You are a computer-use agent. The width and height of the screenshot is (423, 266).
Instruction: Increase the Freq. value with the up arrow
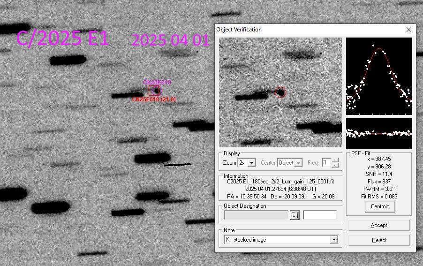[x=335, y=160]
